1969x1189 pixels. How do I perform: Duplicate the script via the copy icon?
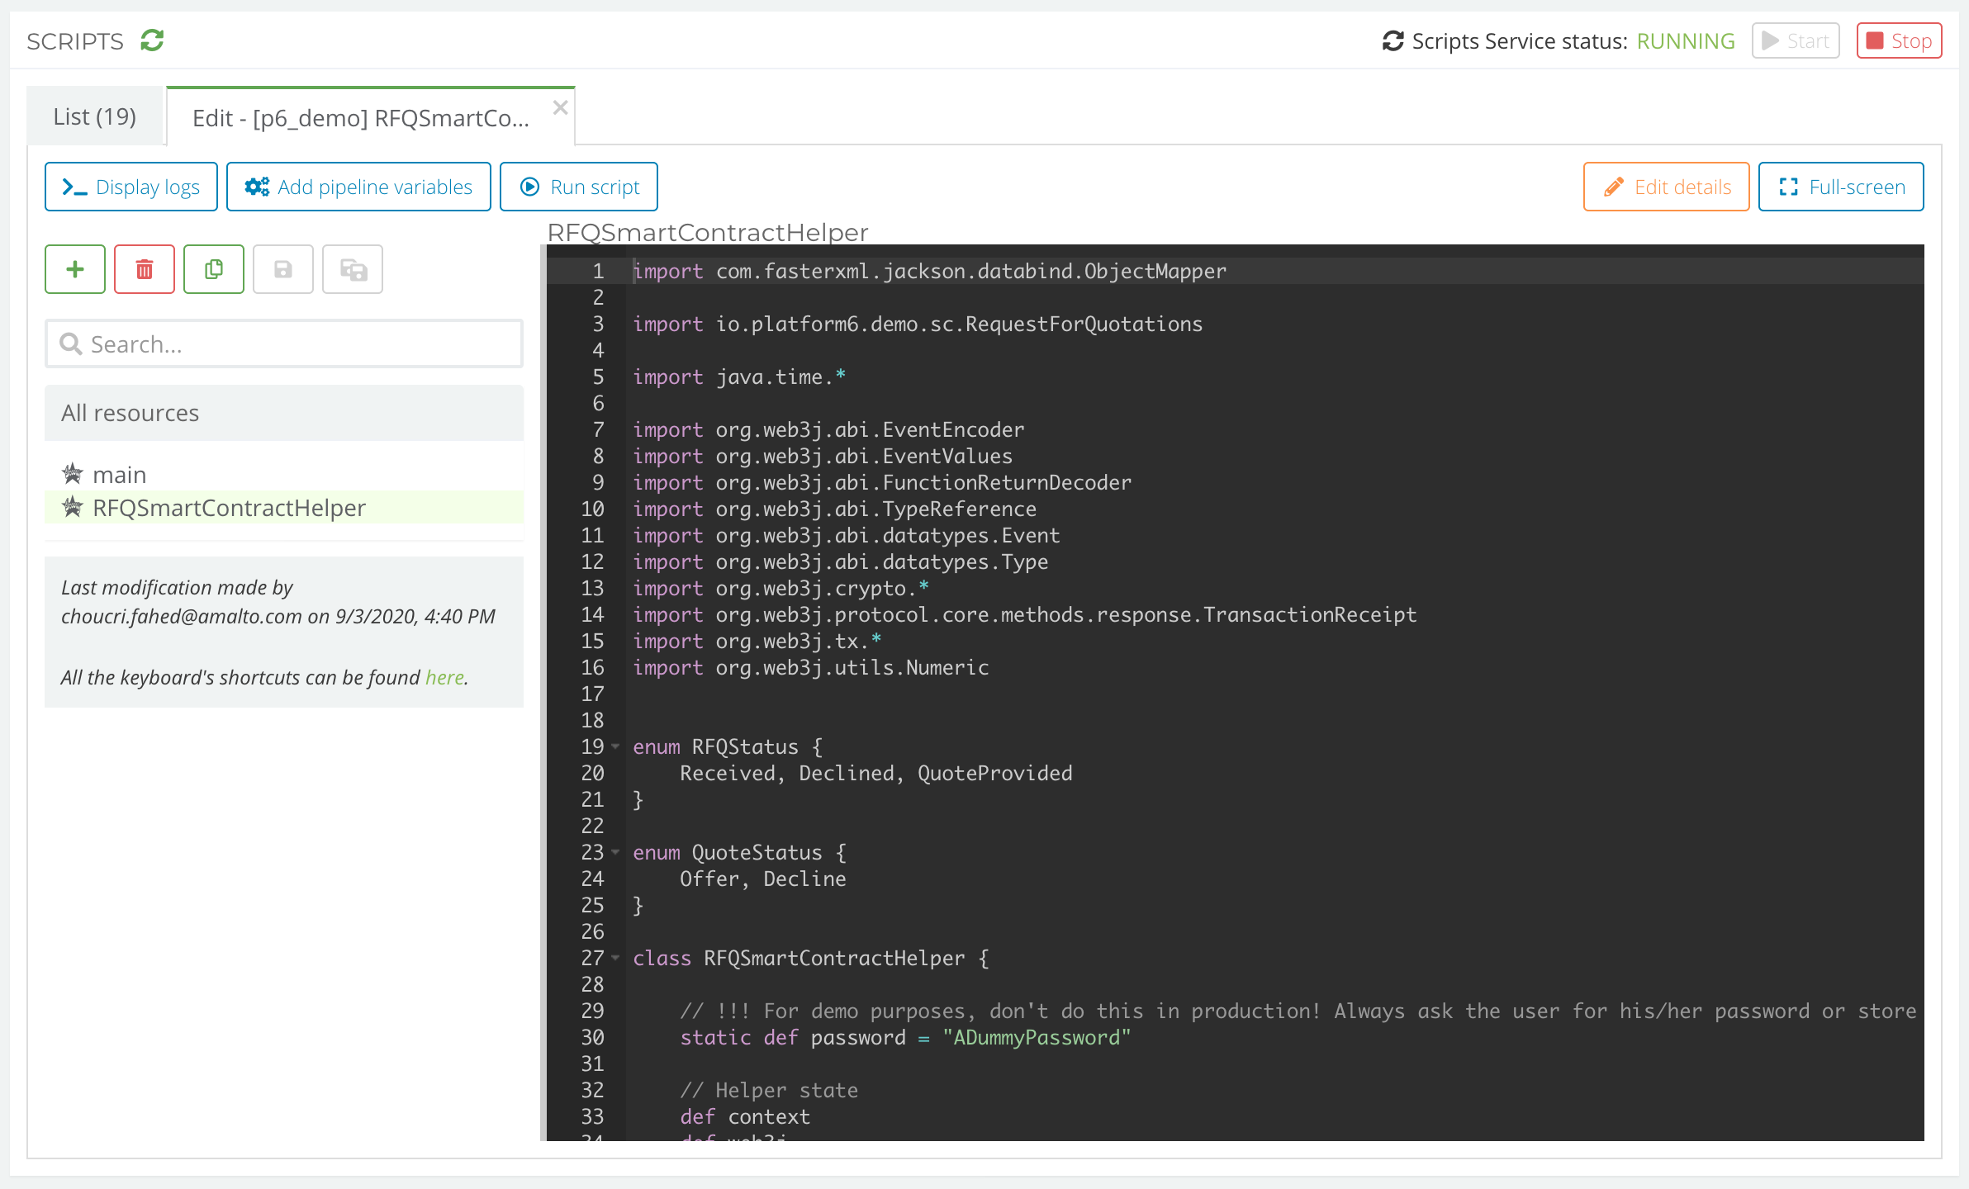click(213, 269)
